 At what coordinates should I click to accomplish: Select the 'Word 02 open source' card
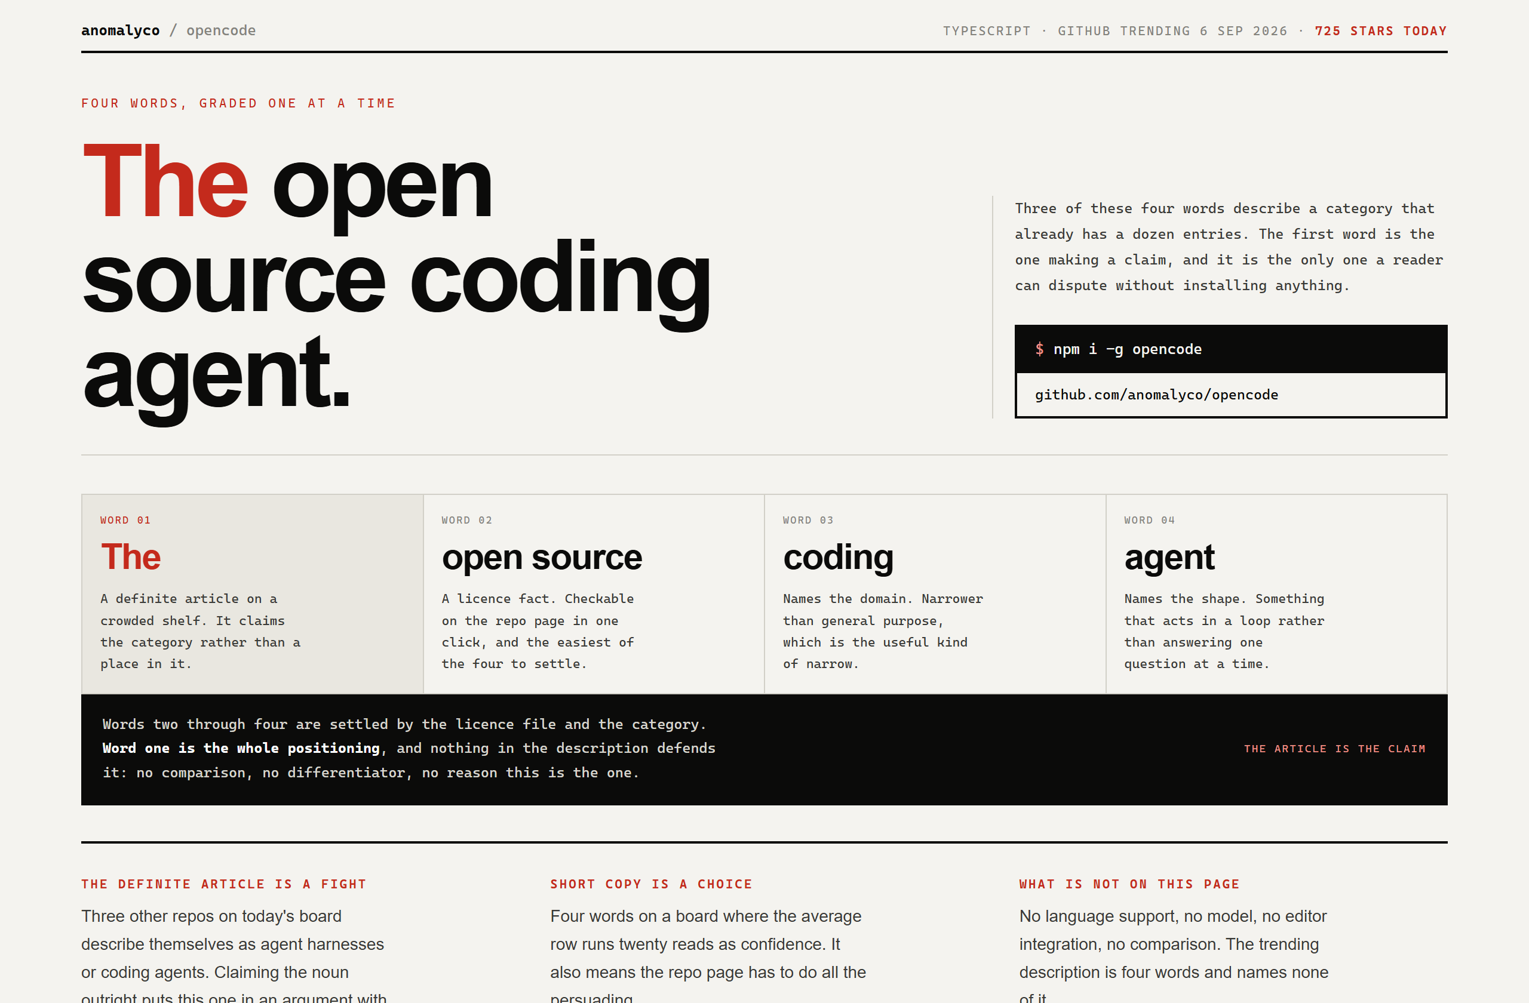click(594, 593)
